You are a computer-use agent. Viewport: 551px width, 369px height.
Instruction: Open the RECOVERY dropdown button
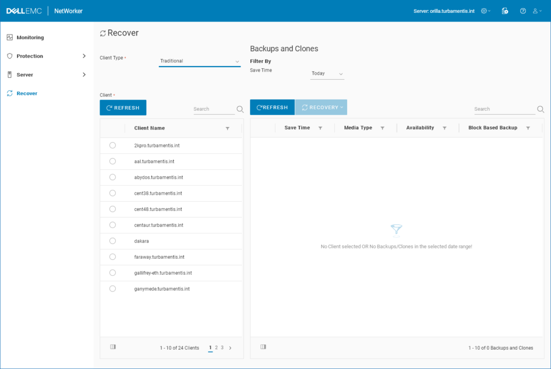pyautogui.click(x=321, y=107)
